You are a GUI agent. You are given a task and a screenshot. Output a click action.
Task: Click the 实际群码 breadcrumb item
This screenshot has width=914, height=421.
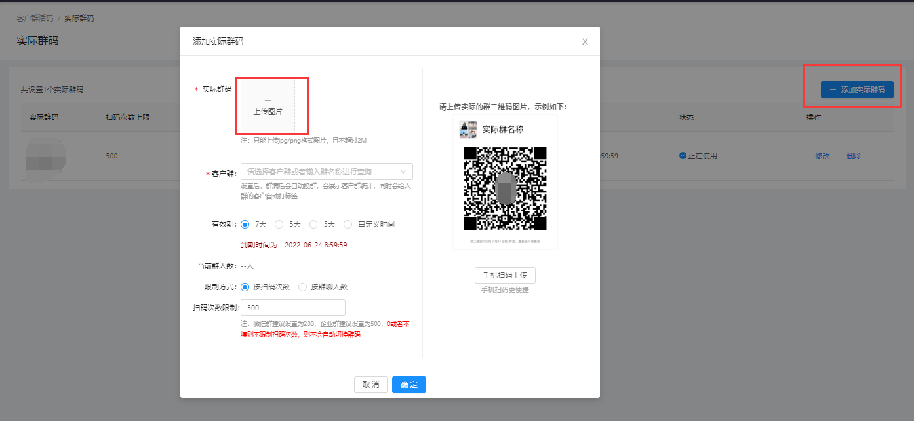79,18
